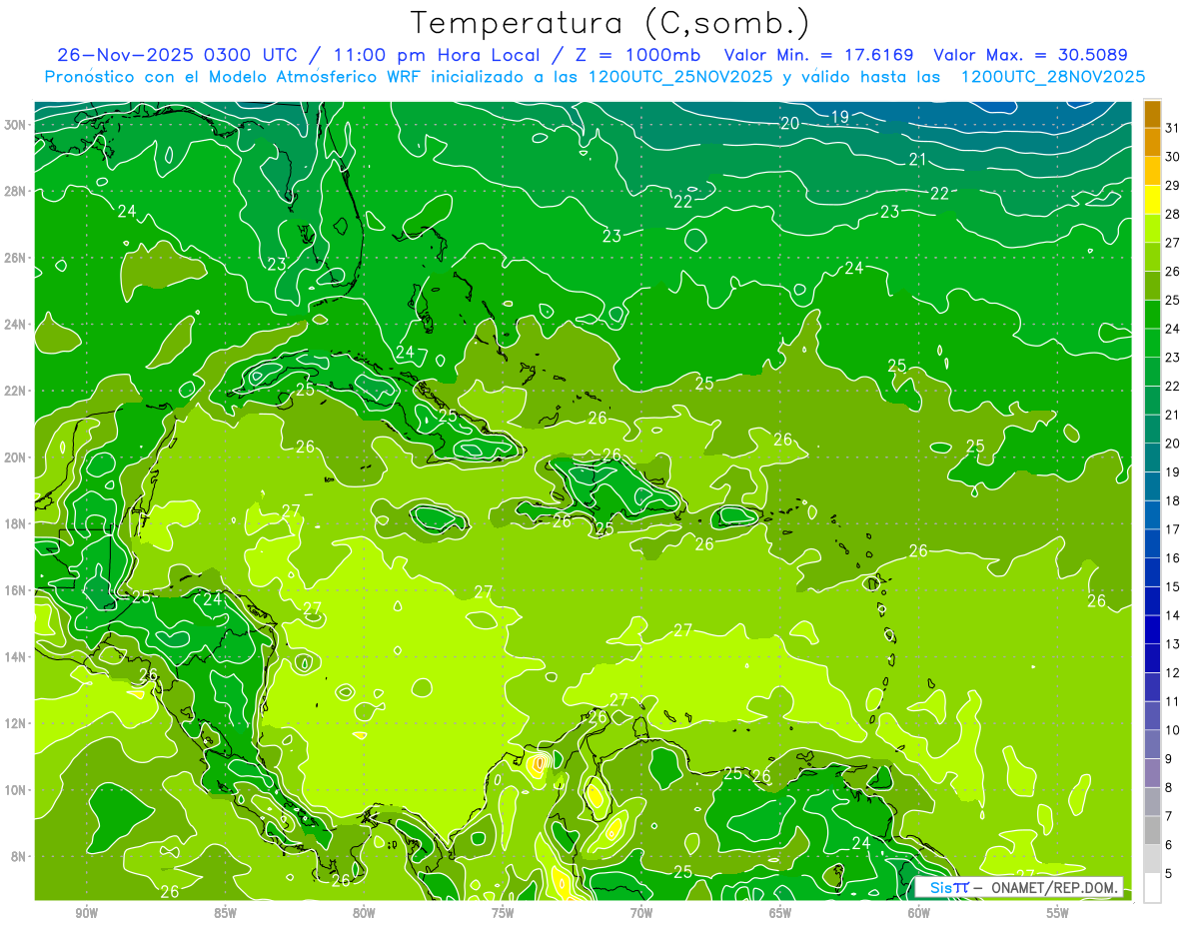The width and height of the screenshot is (1199, 926).
Task: Click the 12N latitude axis label
Action: click(x=15, y=723)
